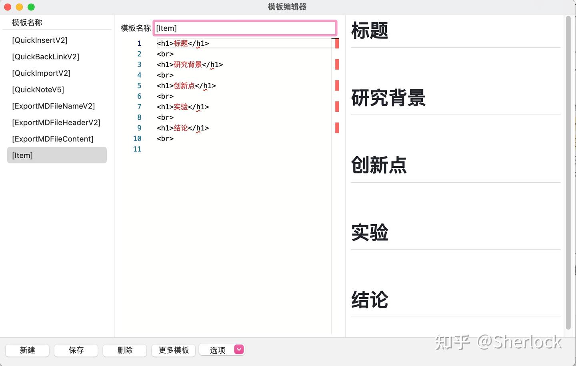Click the 删除 button

click(125, 350)
